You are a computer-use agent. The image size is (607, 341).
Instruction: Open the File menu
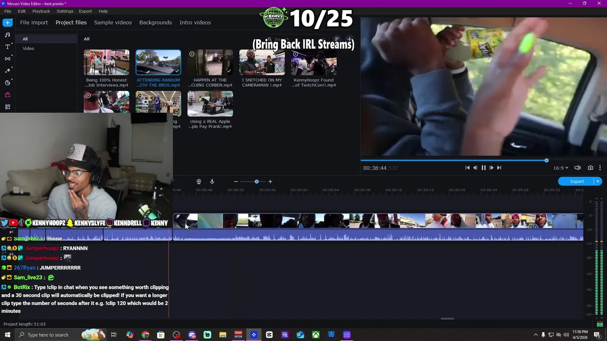tap(8, 11)
